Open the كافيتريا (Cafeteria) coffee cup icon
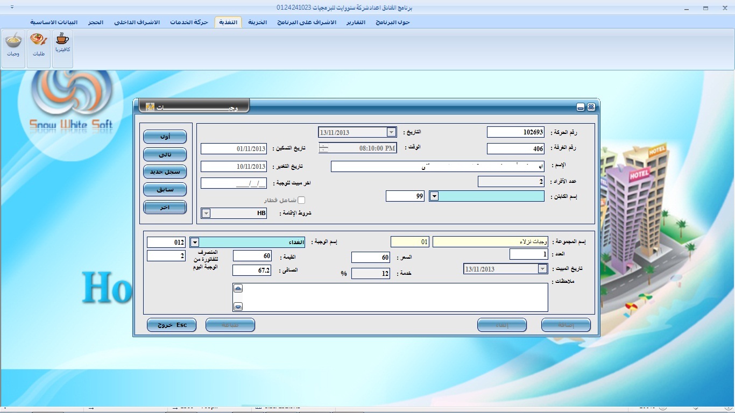Screen dimensions: 735x413 point(62,44)
